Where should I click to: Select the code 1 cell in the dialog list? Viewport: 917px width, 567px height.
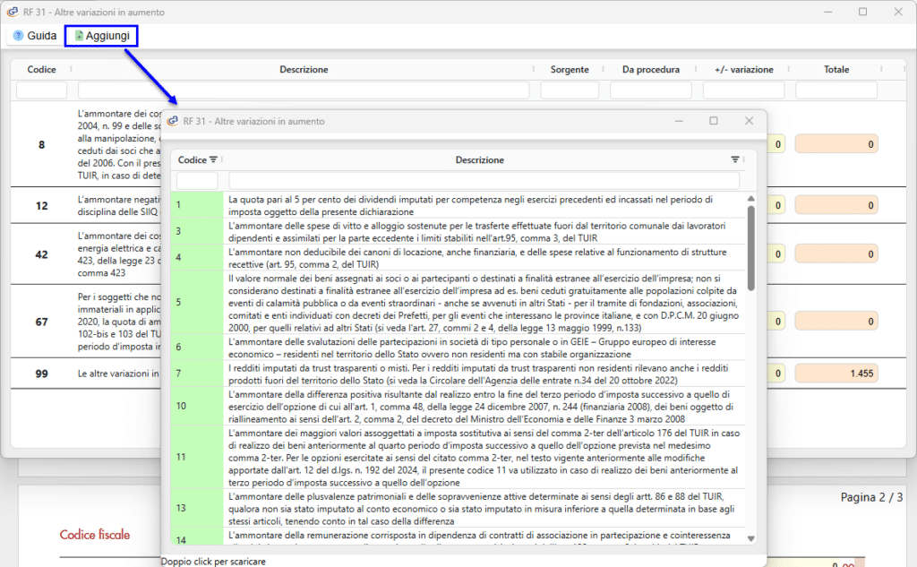(x=197, y=205)
